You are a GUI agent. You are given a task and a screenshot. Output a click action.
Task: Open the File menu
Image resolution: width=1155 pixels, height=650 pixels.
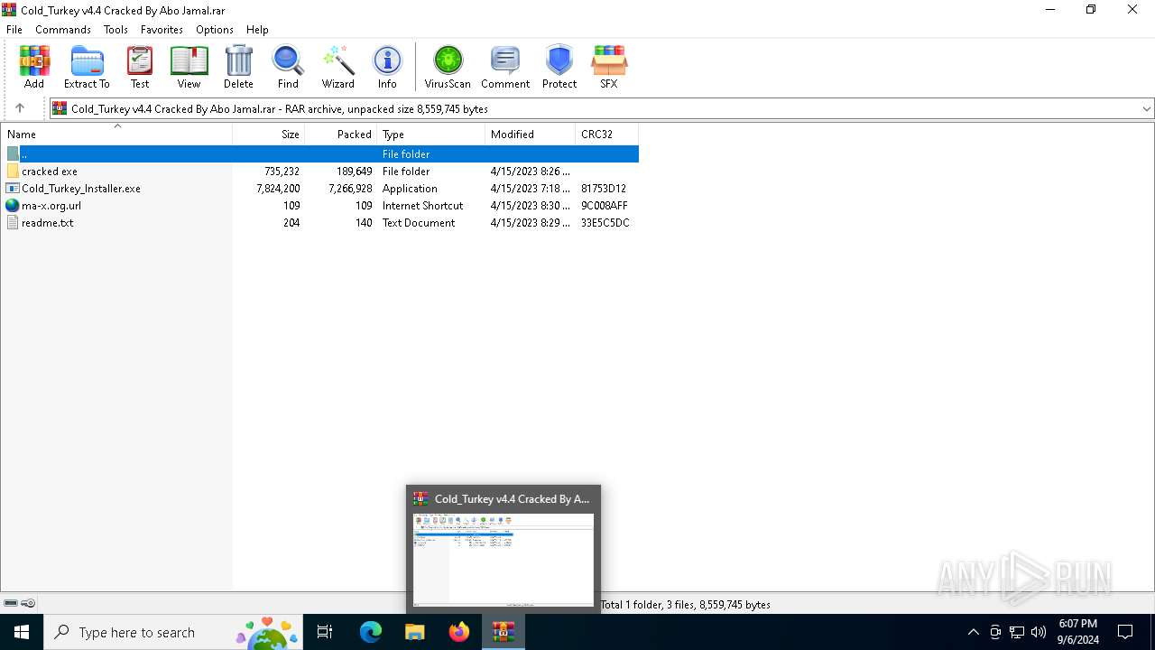click(14, 29)
